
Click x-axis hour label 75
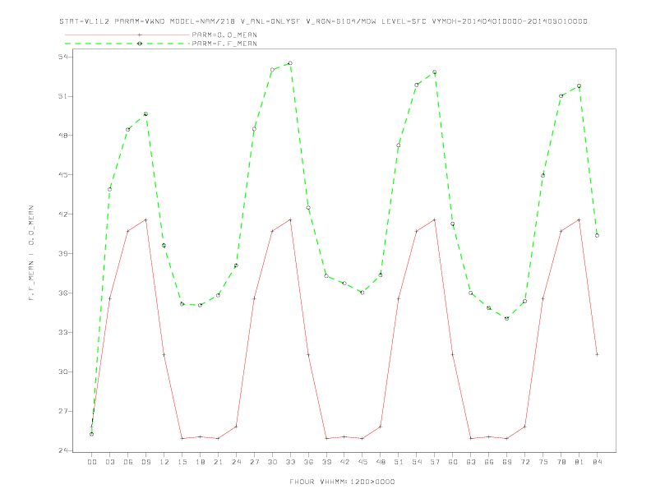pos(543,462)
